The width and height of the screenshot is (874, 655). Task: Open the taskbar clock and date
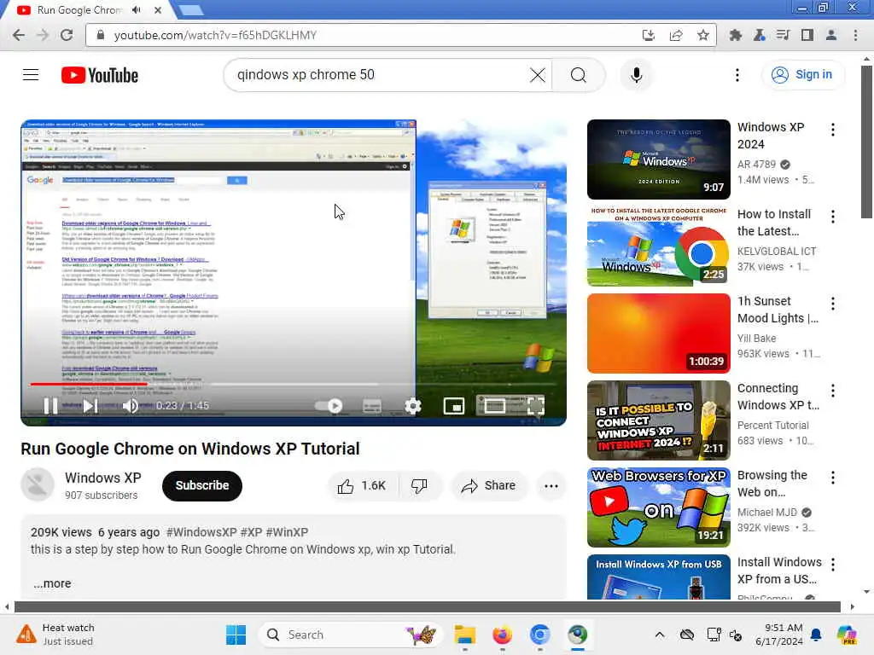tap(779, 635)
